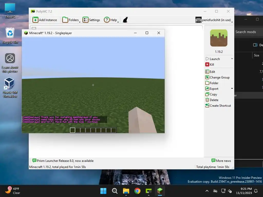Click the 1.19.2 instance name label
This screenshot has height=197, width=263.
pyautogui.click(x=219, y=52)
